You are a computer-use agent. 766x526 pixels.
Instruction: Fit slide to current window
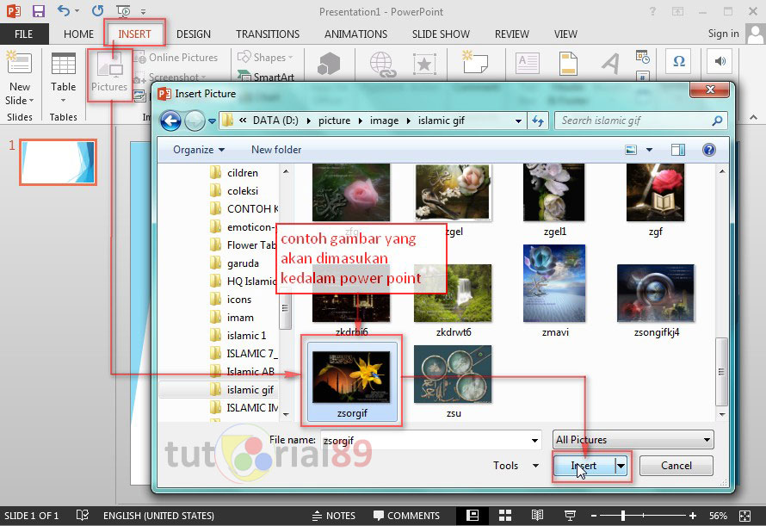[745, 516]
